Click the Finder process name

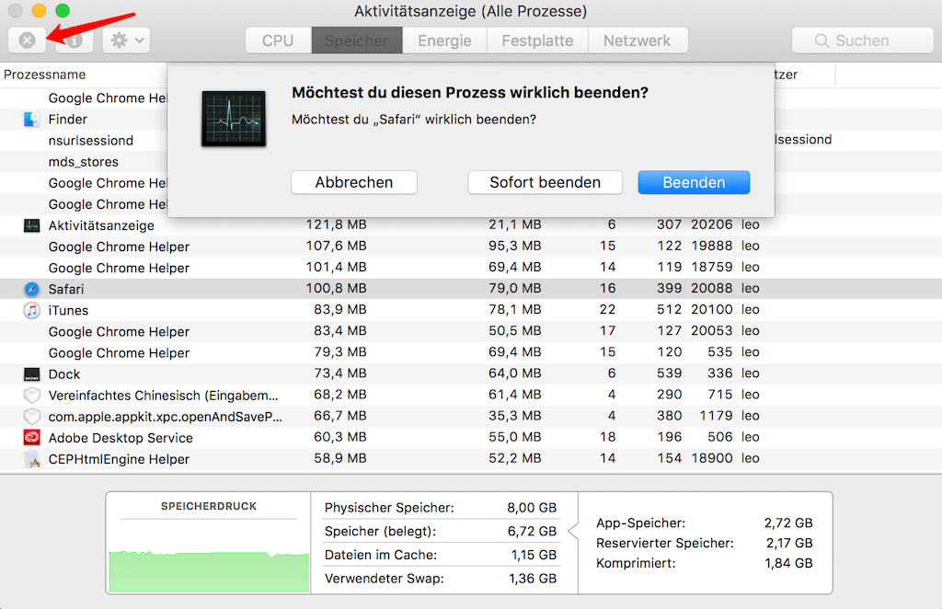(x=68, y=119)
